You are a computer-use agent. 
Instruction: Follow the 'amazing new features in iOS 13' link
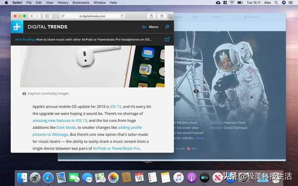click(60, 120)
